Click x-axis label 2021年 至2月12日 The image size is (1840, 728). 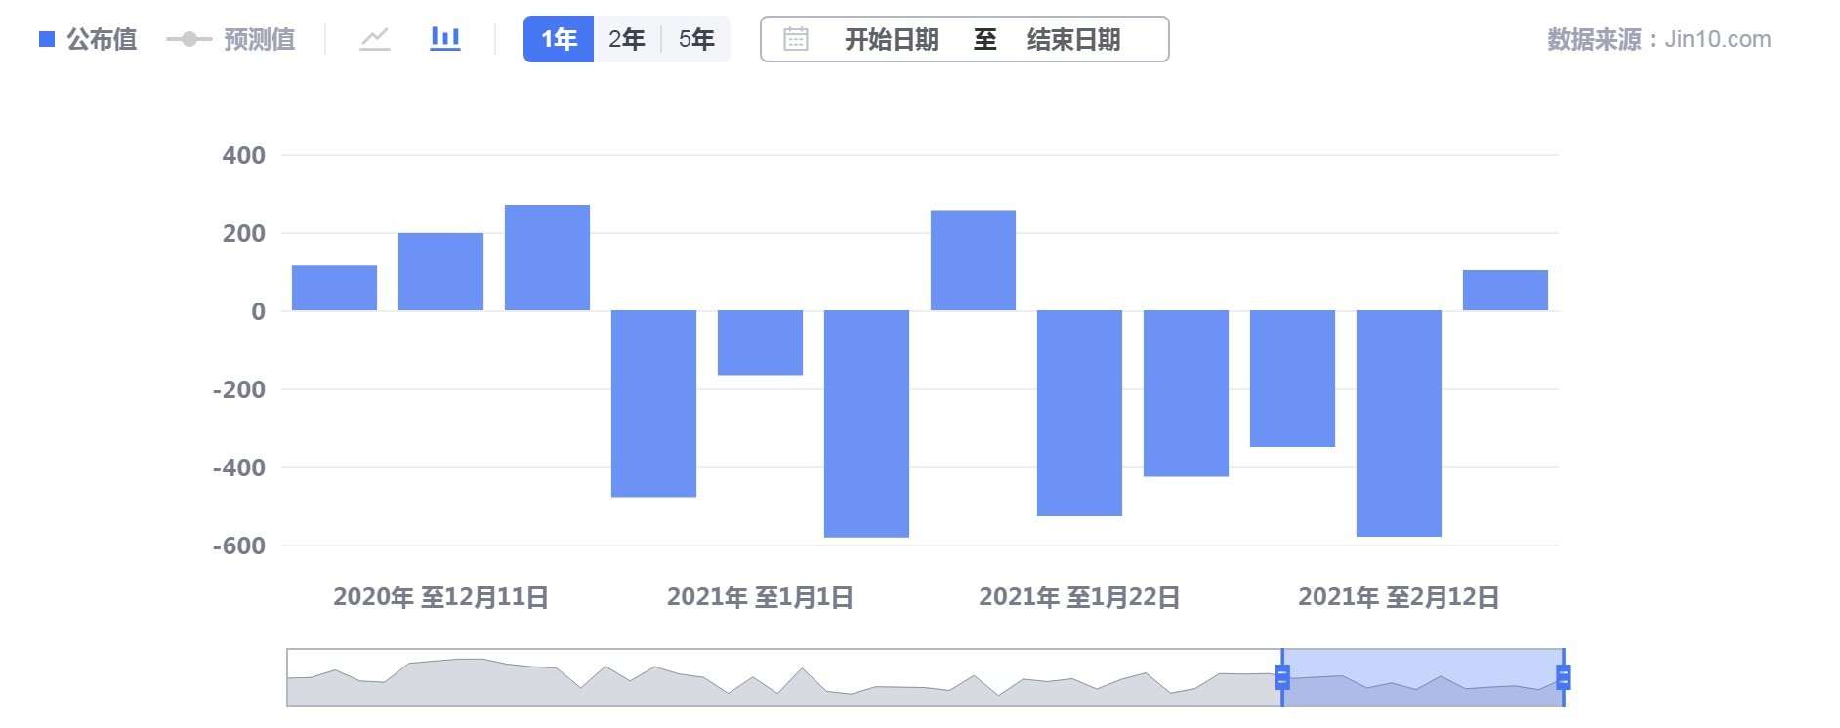pos(1399,597)
